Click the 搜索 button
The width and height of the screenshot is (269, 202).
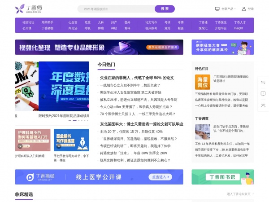pos(165,9)
